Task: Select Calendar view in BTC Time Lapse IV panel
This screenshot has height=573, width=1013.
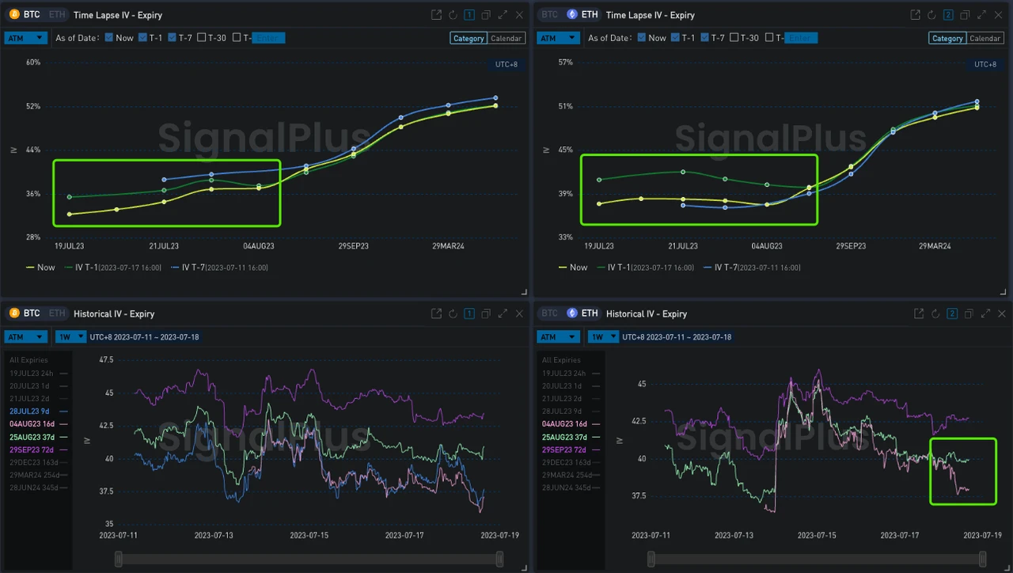Action: (x=506, y=38)
